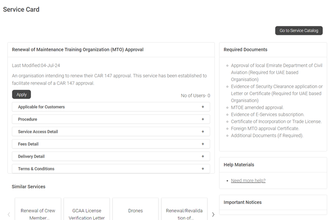Open the Need more help? link

pos(248,181)
